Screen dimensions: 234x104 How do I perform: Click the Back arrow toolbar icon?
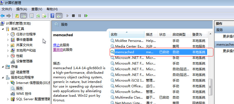click(2, 16)
